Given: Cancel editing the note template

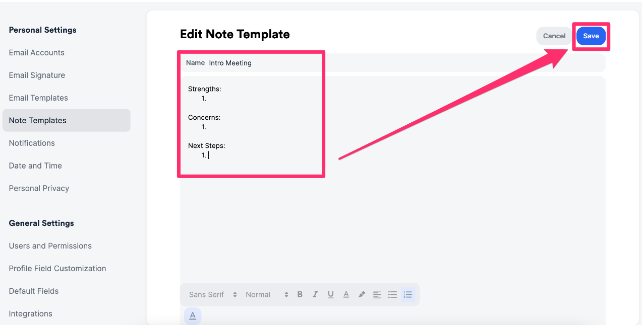Looking at the screenshot, I should [x=554, y=36].
